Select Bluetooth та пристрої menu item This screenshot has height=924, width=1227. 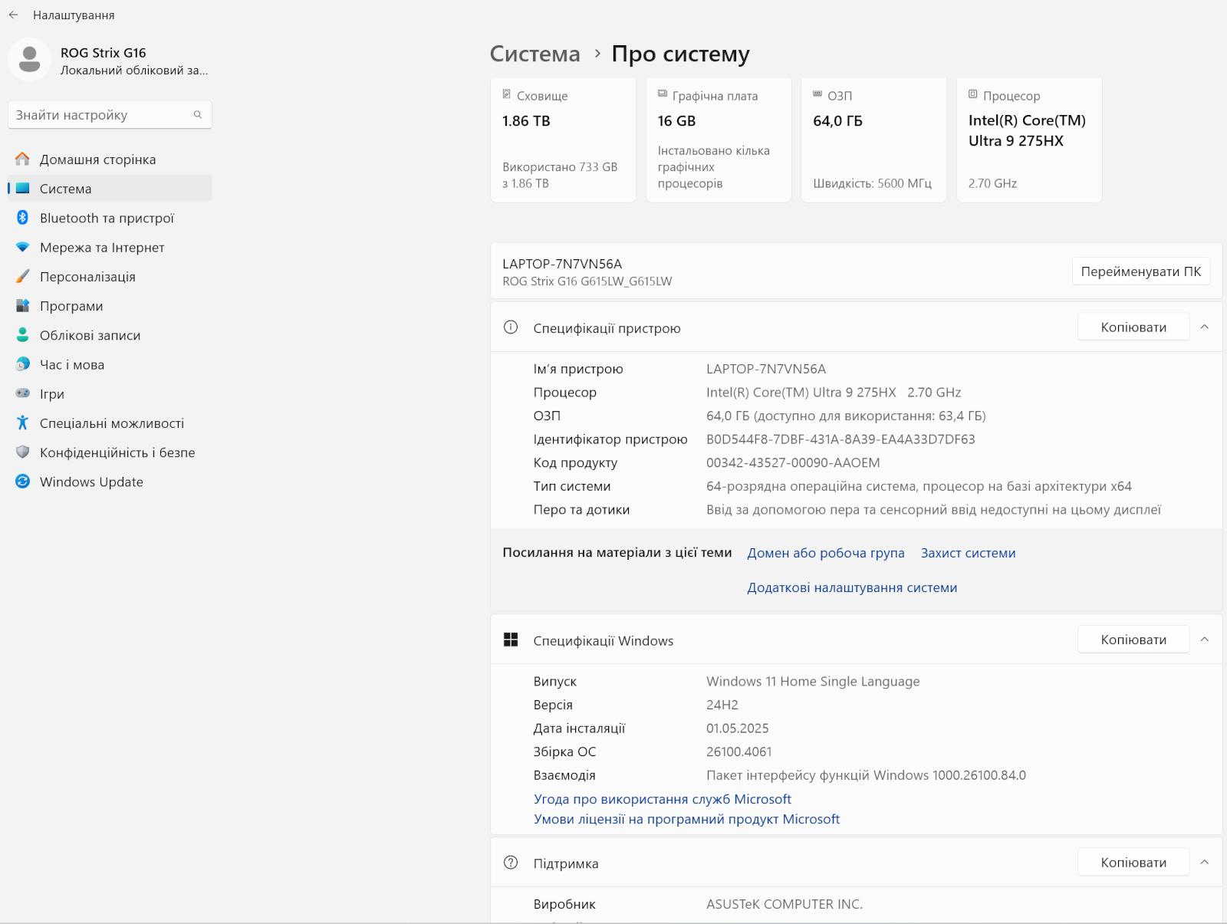click(110, 218)
